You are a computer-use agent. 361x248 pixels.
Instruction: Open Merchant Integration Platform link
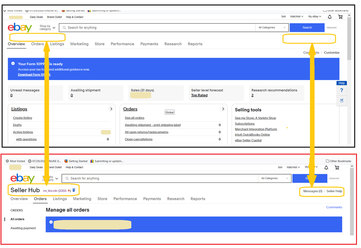click(x=256, y=129)
